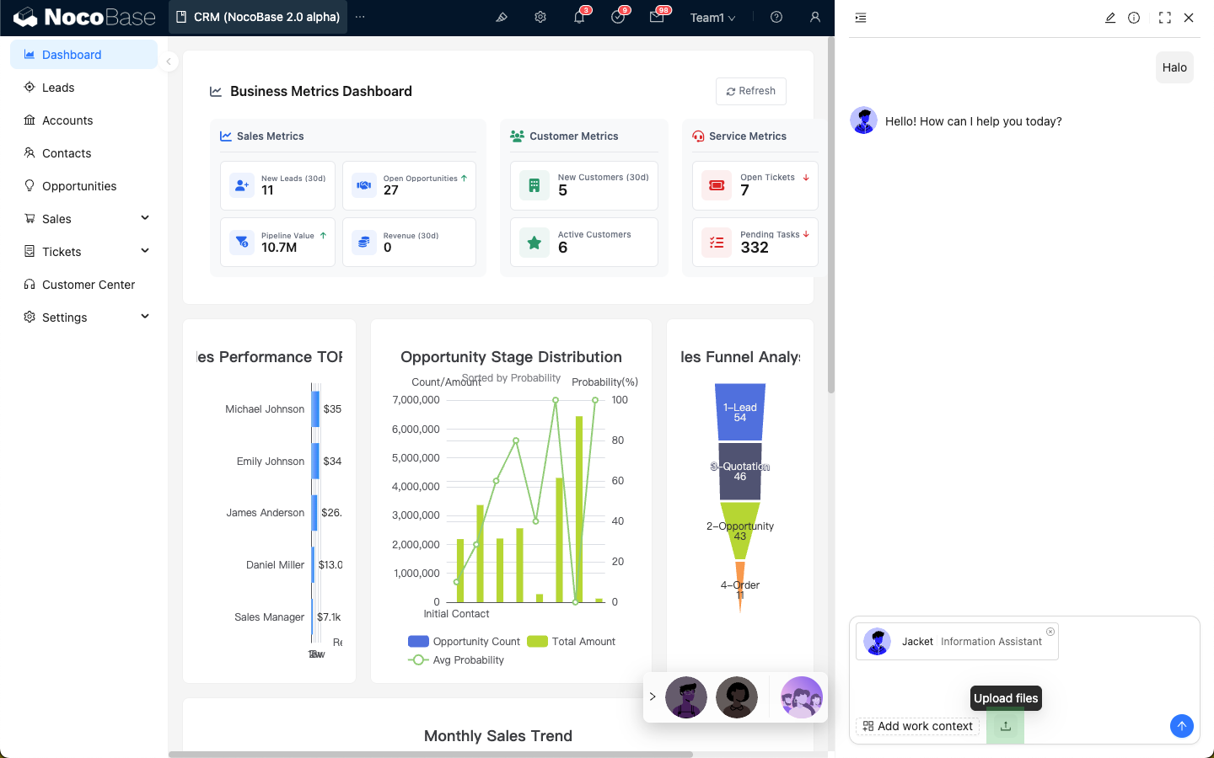Open the UI editor highlighter icon
1214x758 pixels.
click(x=502, y=17)
